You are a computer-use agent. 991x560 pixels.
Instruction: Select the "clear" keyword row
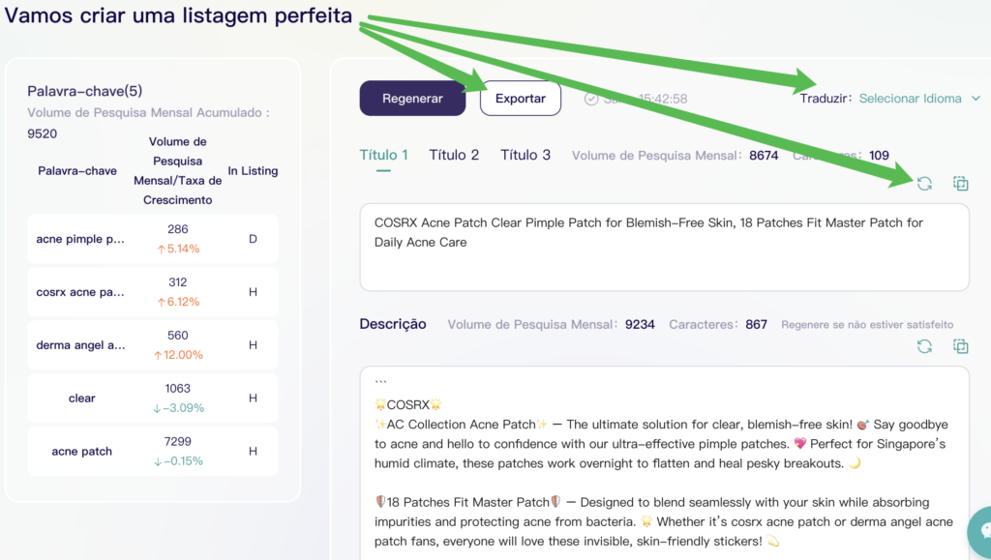pos(152,398)
